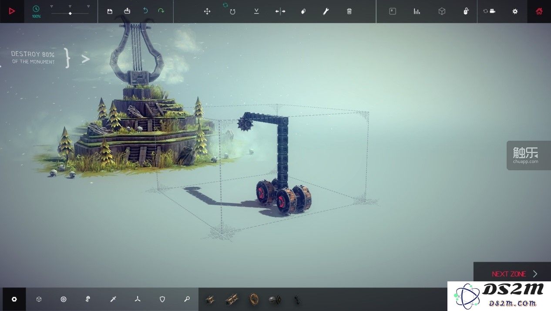The width and height of the screenshot is (551, 311).
Task: Toggle the bounding box cube icon
Action: pyautogui.click(x=442, y=11)
